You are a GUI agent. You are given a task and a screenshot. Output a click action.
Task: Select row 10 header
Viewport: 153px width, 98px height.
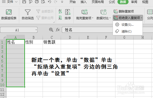[3, 85]
